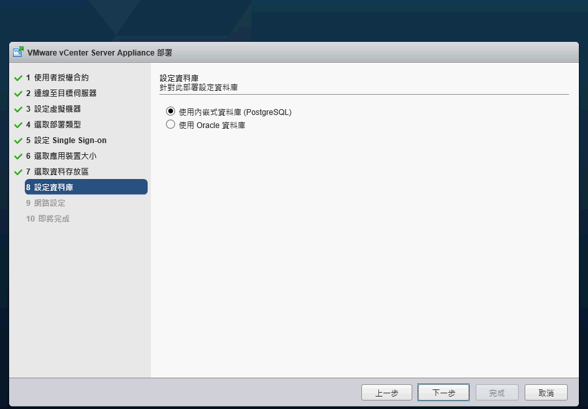Image resolution: width=588 pixels, height=409 pixels.
Task: Click the green checkmark beside 選取部署類型
Action: pos(18,125)
